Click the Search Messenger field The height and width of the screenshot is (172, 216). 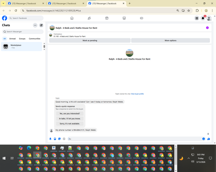point(23,31)
